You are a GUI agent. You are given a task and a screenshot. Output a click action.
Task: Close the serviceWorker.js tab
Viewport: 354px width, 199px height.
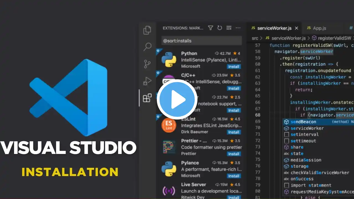pos(296,28)
